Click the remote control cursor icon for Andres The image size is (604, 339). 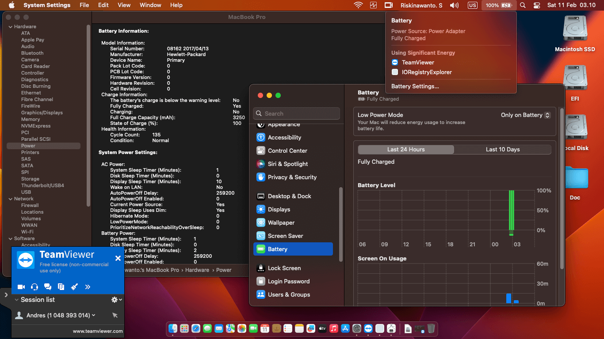click(115, 315)
